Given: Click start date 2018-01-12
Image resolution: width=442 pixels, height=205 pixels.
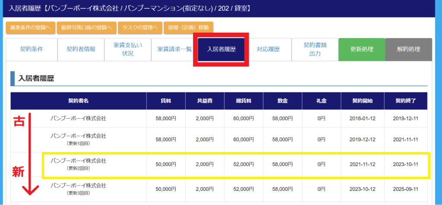Looking at the screenshot, I should pyautogui.click(x=362, y=118).
